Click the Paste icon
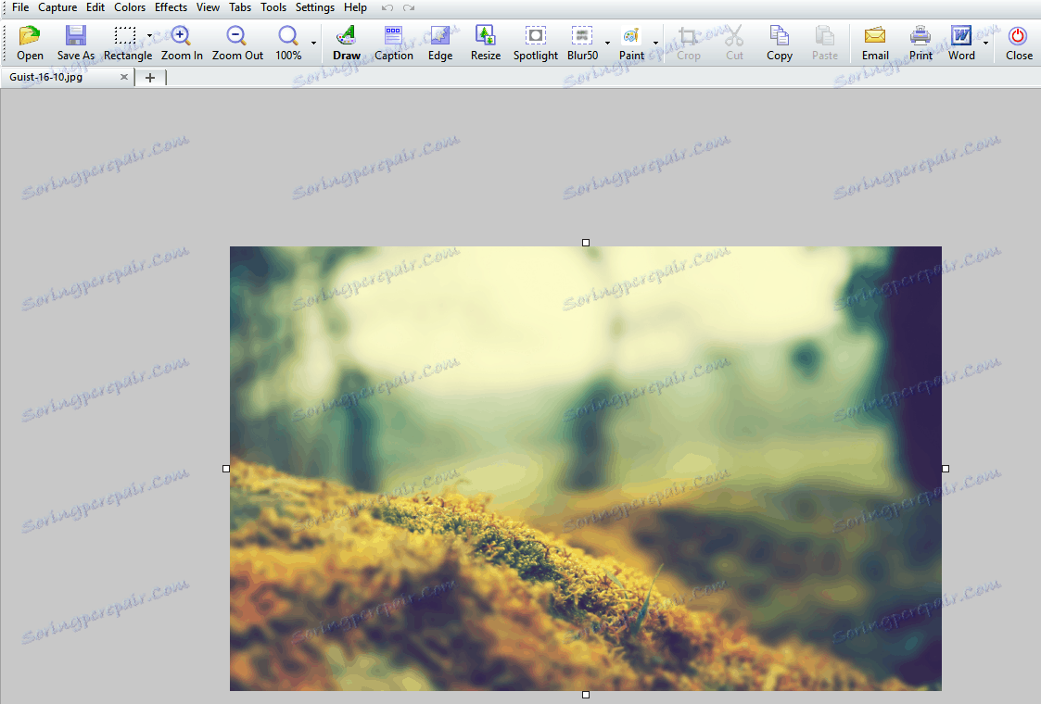 825,44
